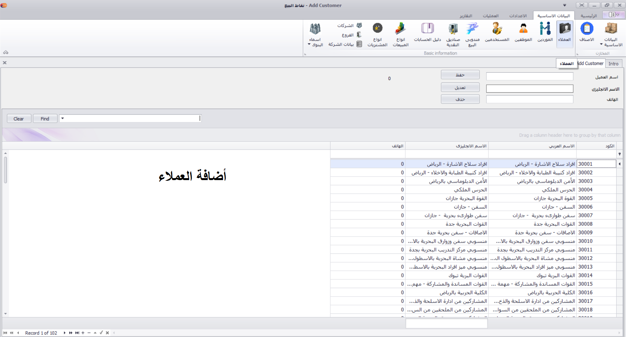
Task: Open the المستخدمين (Users) icon
Action: coord(497,33)
